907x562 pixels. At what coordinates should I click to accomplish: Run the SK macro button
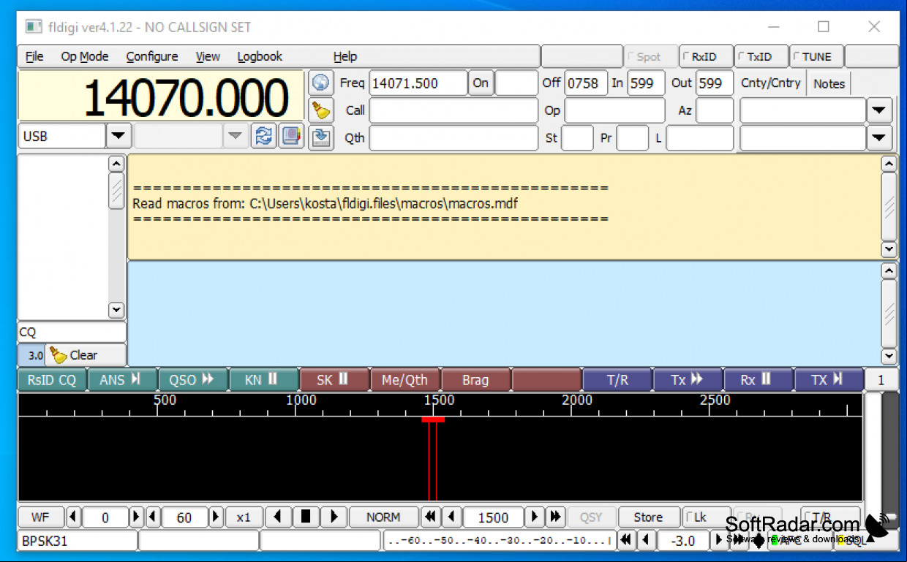coord(334,380)
